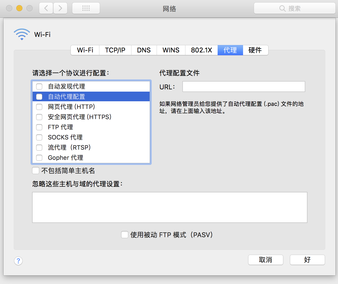This screenshot has height=284, width=338.
Task: Enable 自动代理配置 checkbox
Action: (x=39, y=97)
